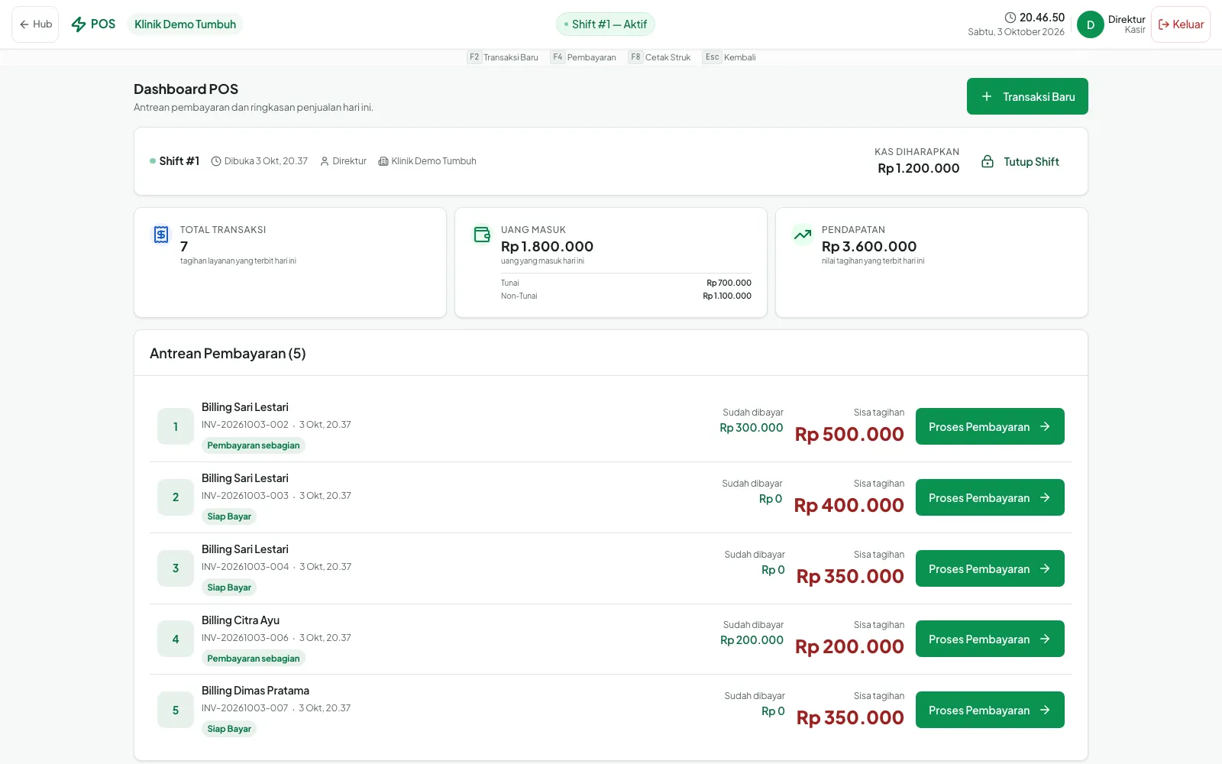Click the Tutup Shift button
The width and height of the screenshot is (1222, 764).
(x=1020, y=162)
